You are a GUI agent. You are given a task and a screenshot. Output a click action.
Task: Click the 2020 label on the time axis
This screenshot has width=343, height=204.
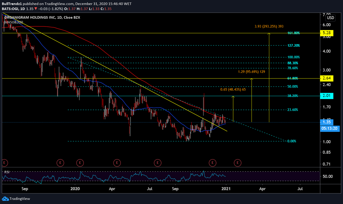(x=75, y=189)
